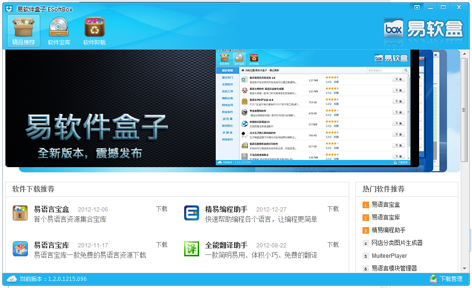Click the scrollbar up arrow
Screen dimensions: 472x288
464,54
